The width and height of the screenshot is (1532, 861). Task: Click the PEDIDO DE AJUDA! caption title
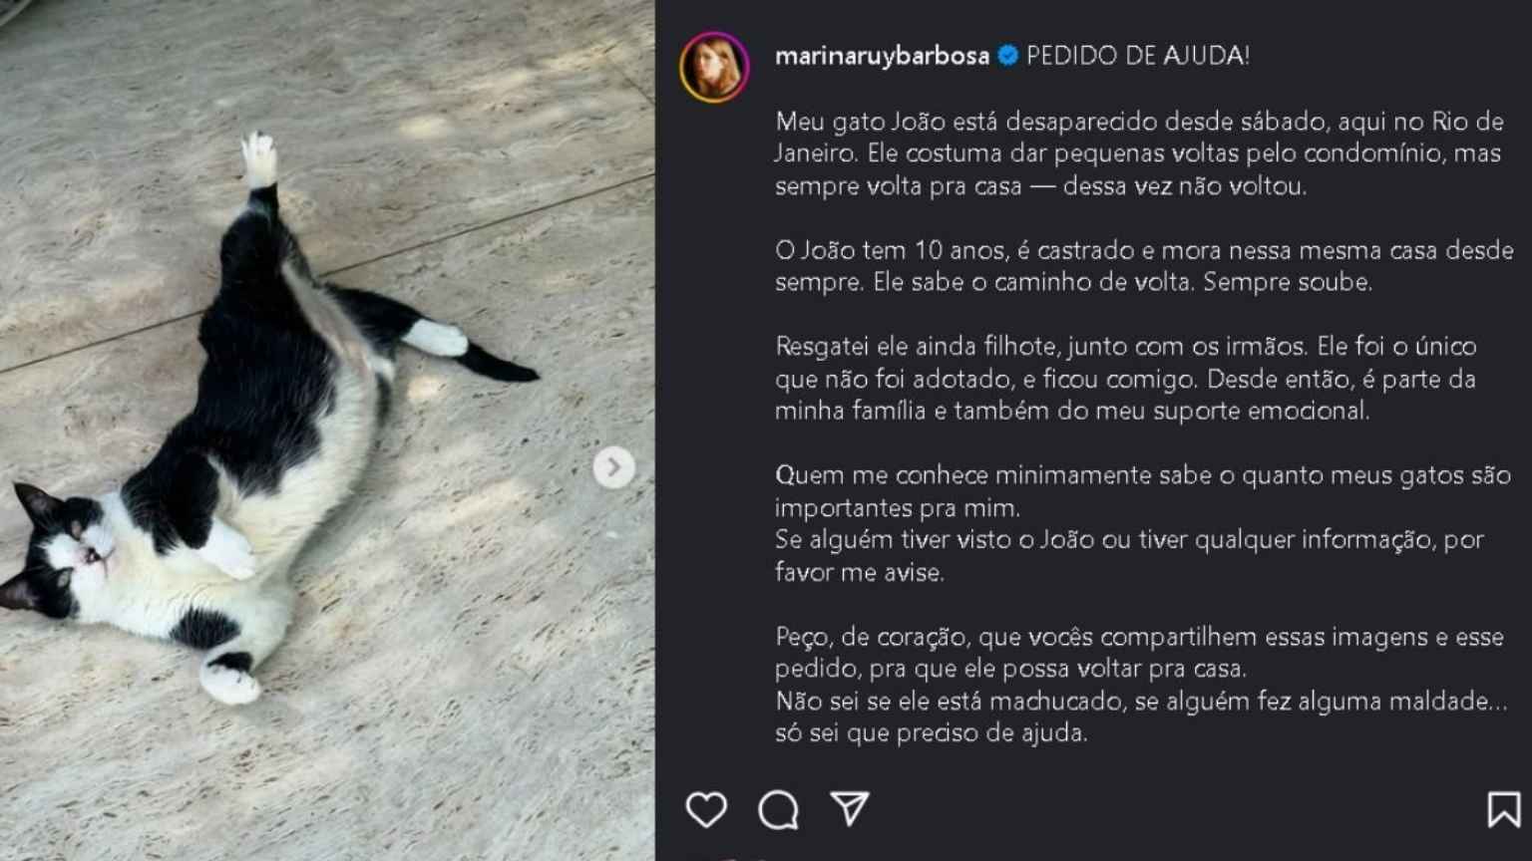(1138, 56)
